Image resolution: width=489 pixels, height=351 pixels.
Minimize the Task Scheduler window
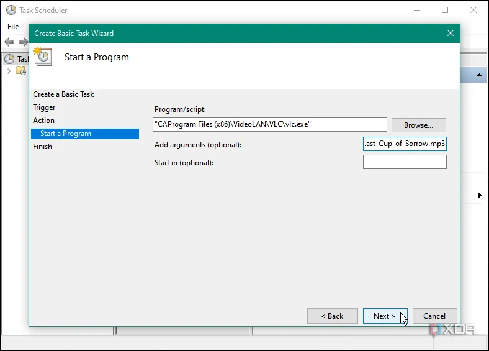416,10
